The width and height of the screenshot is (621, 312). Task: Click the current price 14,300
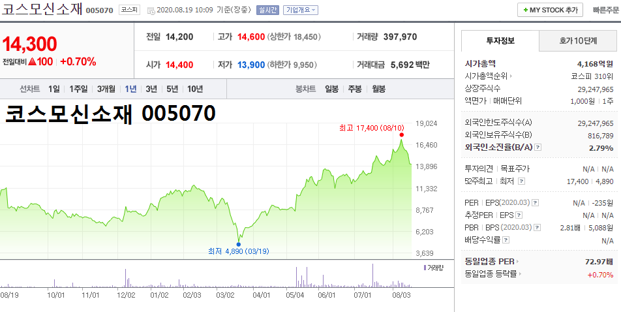[30, 44]
